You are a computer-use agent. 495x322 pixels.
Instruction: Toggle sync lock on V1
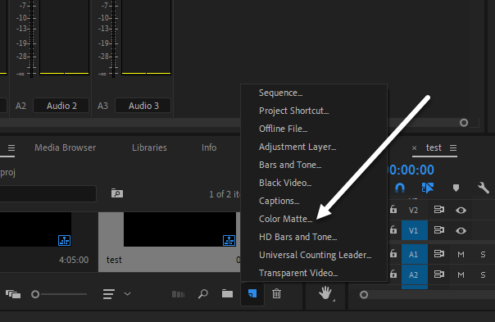438,230
